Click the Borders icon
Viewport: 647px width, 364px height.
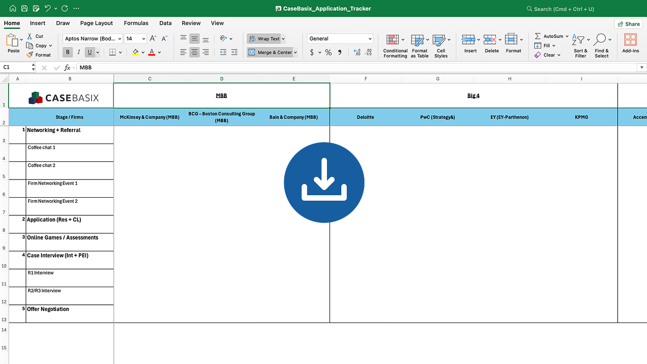[113, 52]
